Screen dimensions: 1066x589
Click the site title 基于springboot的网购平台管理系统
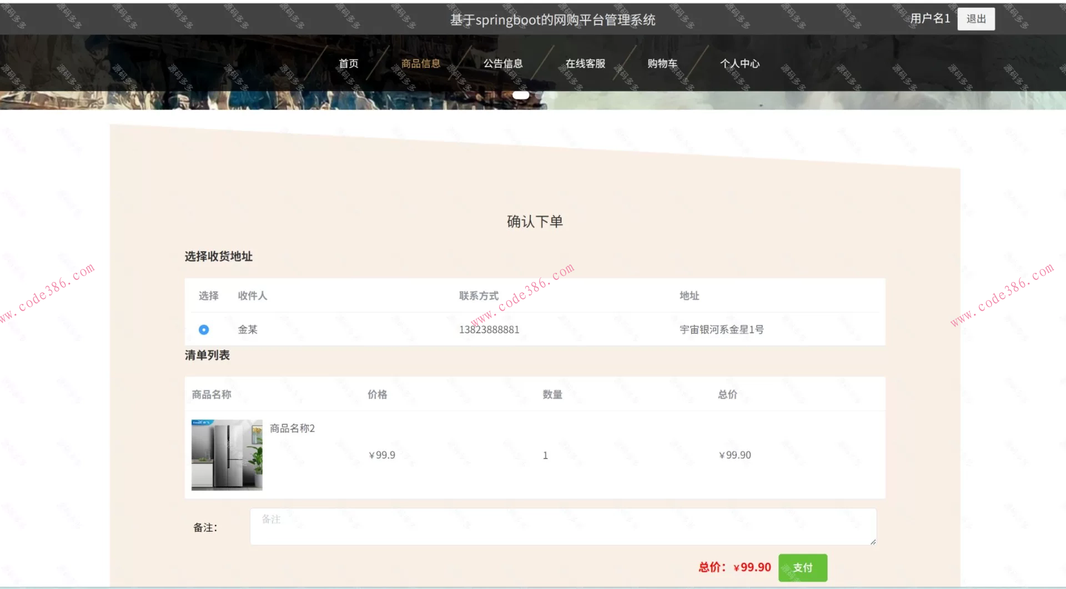coord(553,20)
